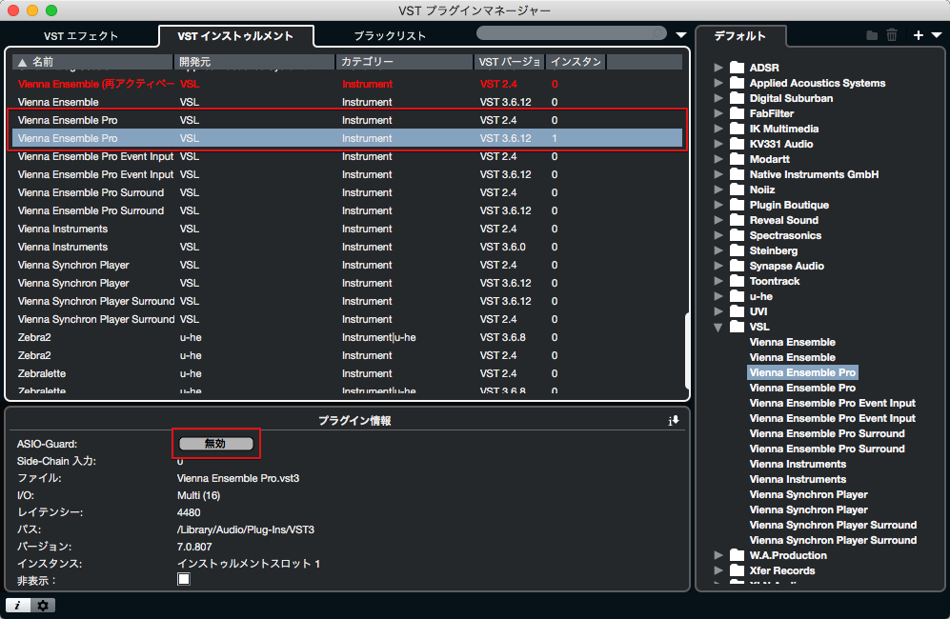Select the Reveal Sound folder label
This screenshot has width=950, height=619.
(784, 220)
